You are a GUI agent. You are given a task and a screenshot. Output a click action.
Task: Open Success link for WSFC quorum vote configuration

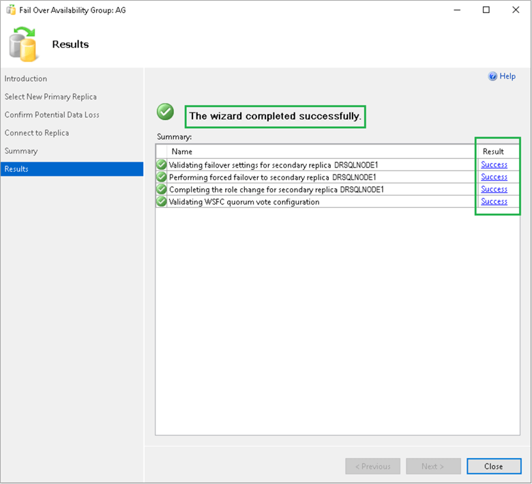click(494, 201)
